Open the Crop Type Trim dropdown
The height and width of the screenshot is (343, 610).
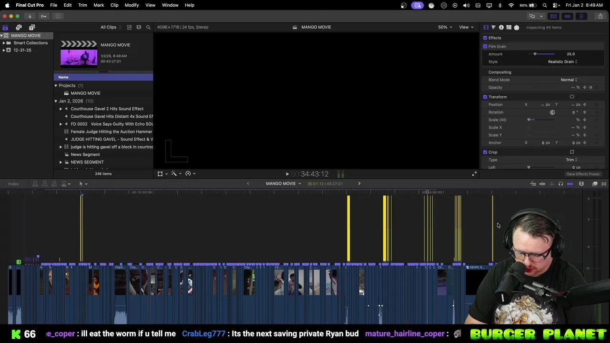coord(571,160)
